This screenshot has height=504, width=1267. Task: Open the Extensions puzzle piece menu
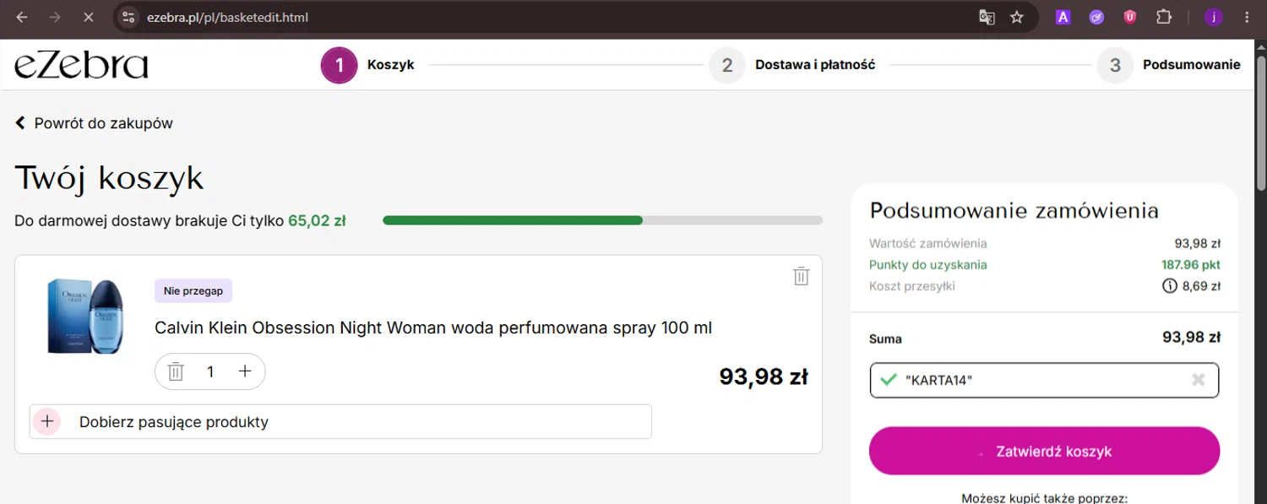pyautogui.click(x=1164, y=17)
